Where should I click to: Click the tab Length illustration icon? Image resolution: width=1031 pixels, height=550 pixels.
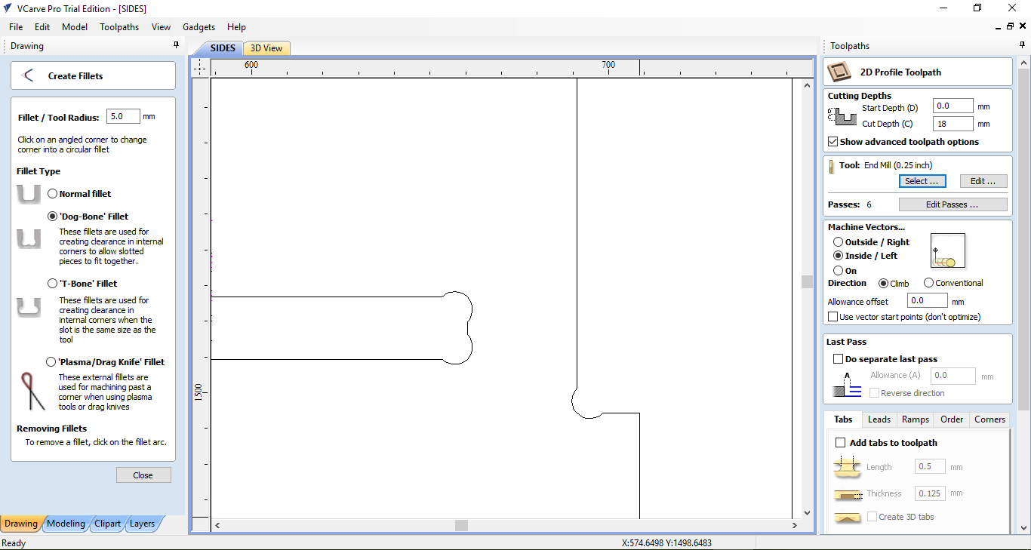point(847,467)
